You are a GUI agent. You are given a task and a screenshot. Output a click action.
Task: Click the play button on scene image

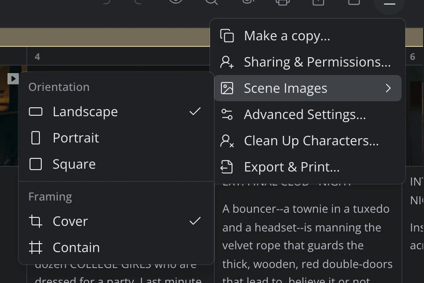click(x=13, y=79)
